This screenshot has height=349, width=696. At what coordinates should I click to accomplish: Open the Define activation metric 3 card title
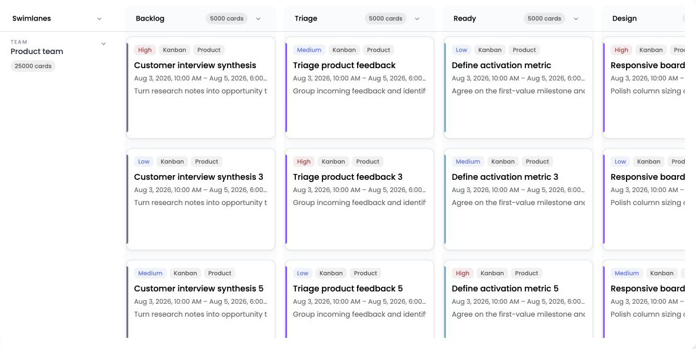(x=505, y=177)
